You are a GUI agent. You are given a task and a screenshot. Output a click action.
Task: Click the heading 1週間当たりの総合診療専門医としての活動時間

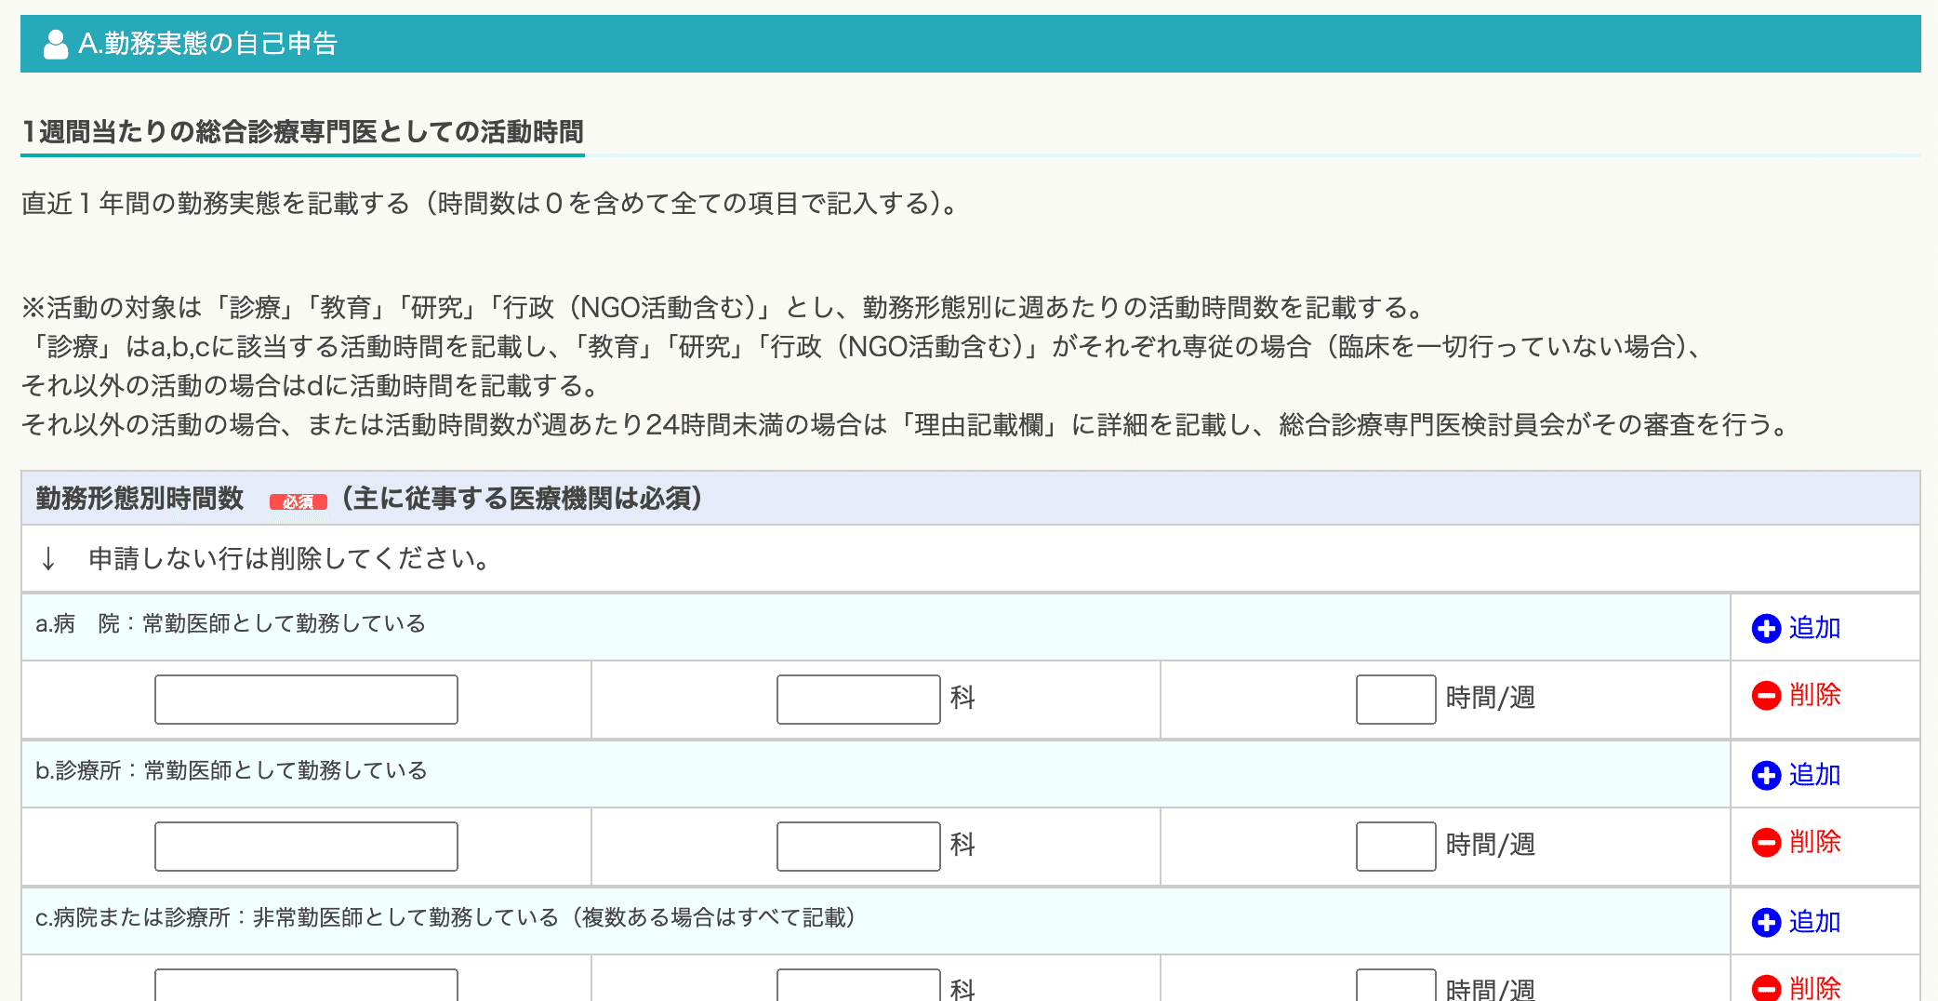[x=303, y=132]
